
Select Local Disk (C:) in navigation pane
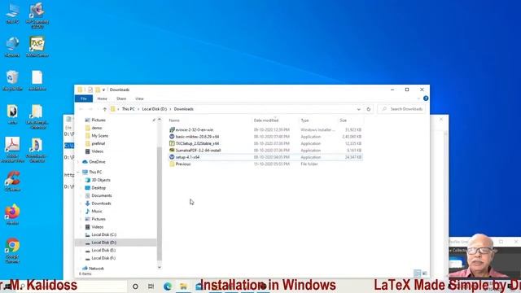pos(103,234)
